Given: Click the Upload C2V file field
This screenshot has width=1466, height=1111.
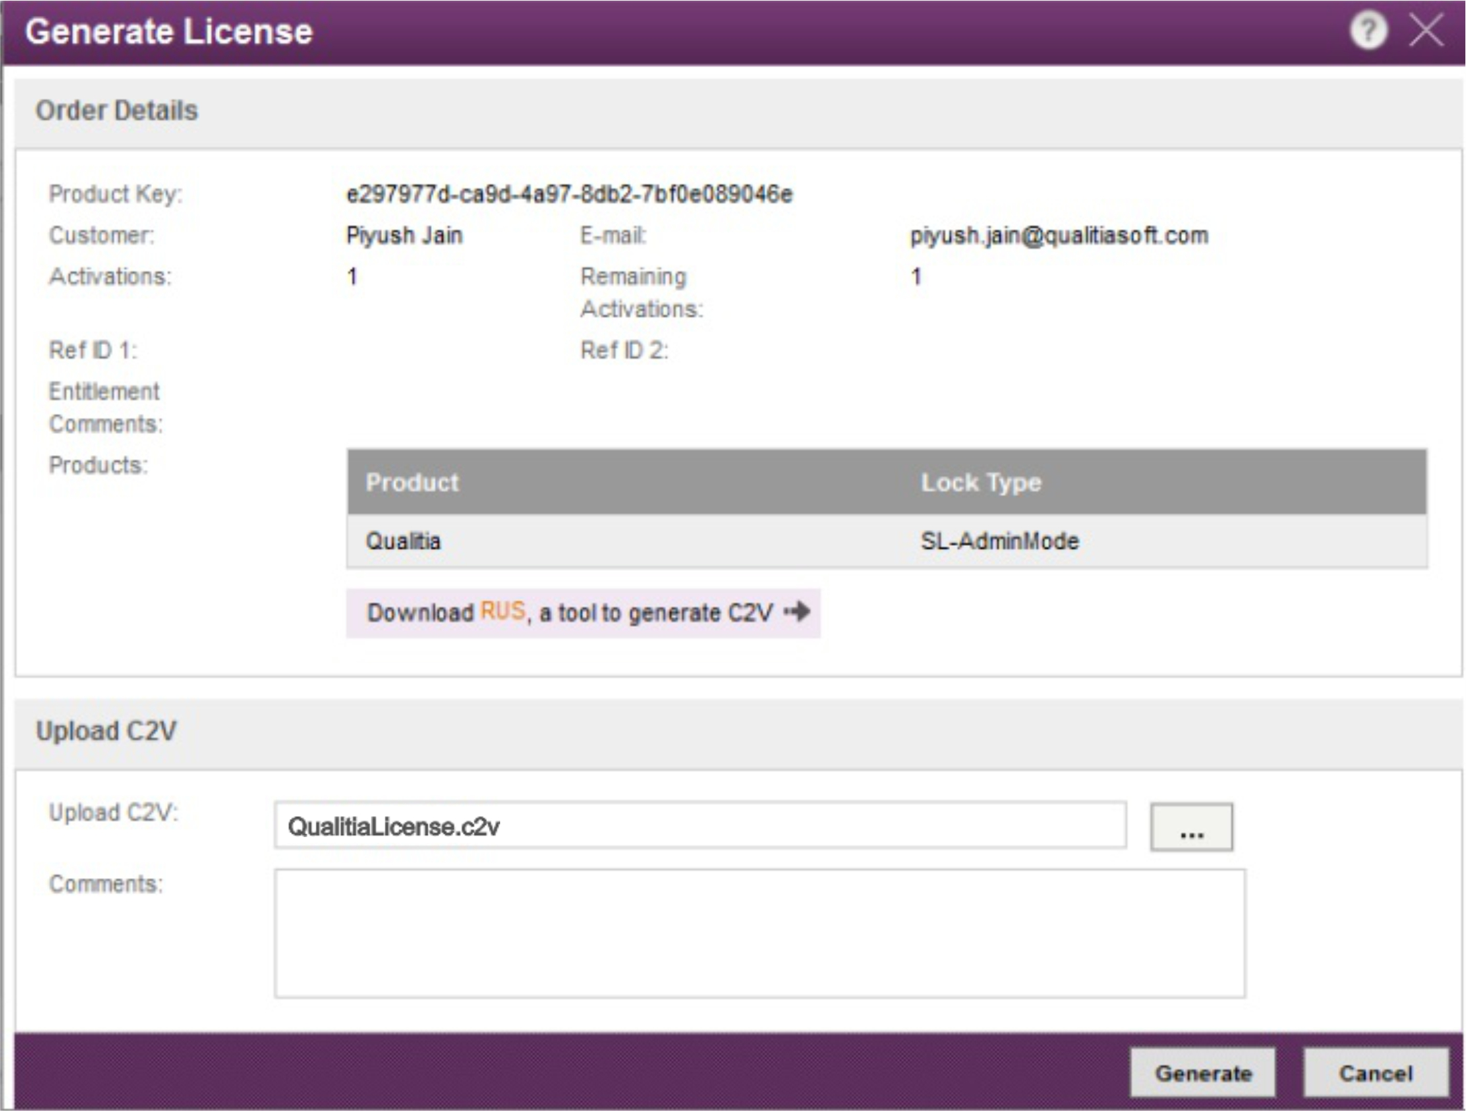Looking at the screenshot, I should (x=700, y=826).
